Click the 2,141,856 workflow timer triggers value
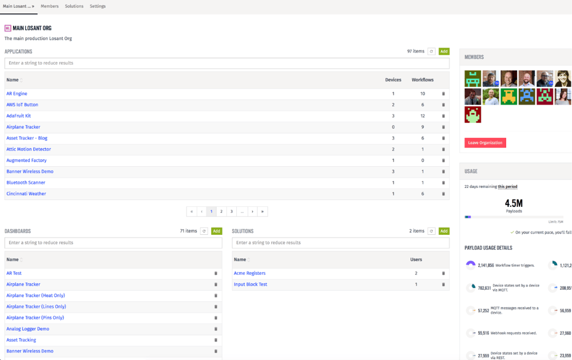 click(486, 265)
